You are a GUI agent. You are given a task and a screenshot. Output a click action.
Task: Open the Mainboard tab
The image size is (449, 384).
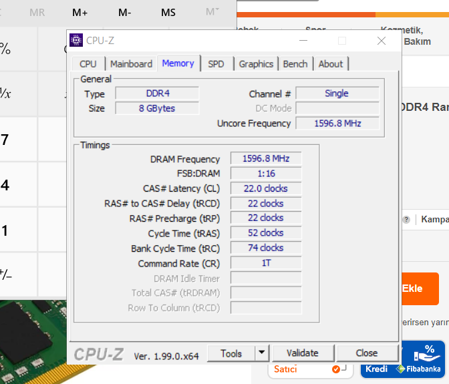tap(131, 64)
